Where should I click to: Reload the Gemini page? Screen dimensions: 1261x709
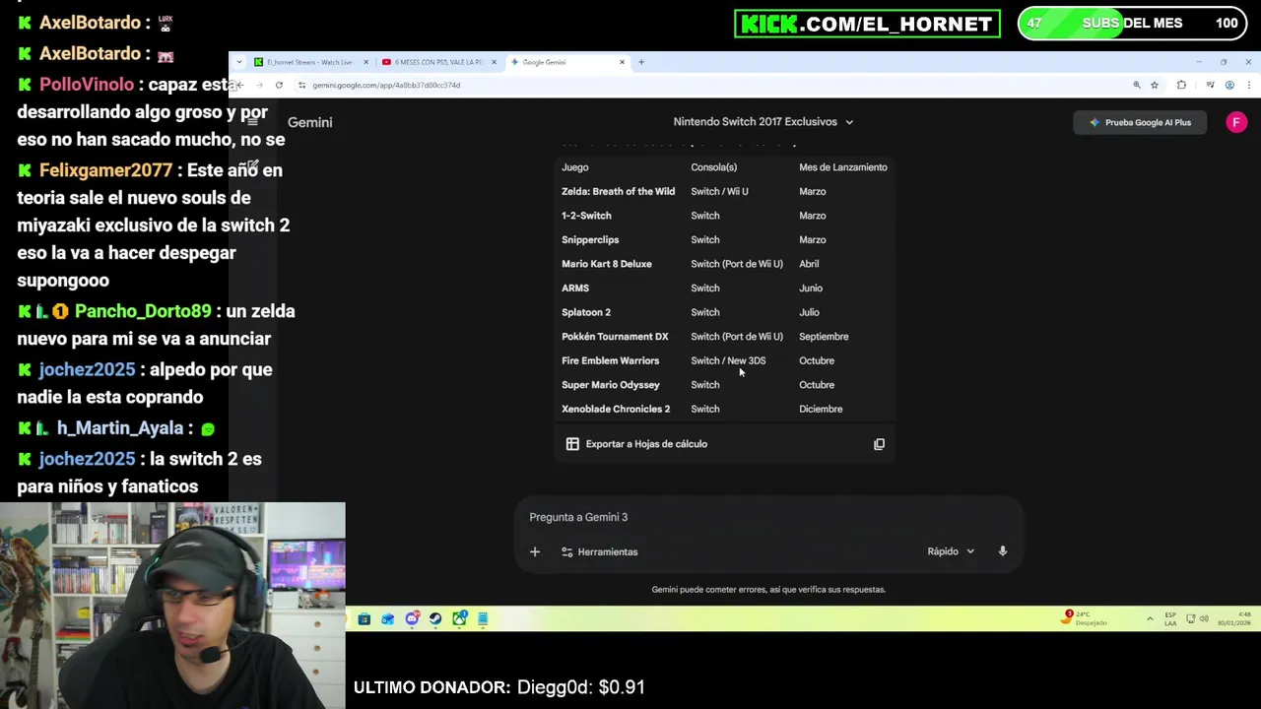click(x=279, y=85)
